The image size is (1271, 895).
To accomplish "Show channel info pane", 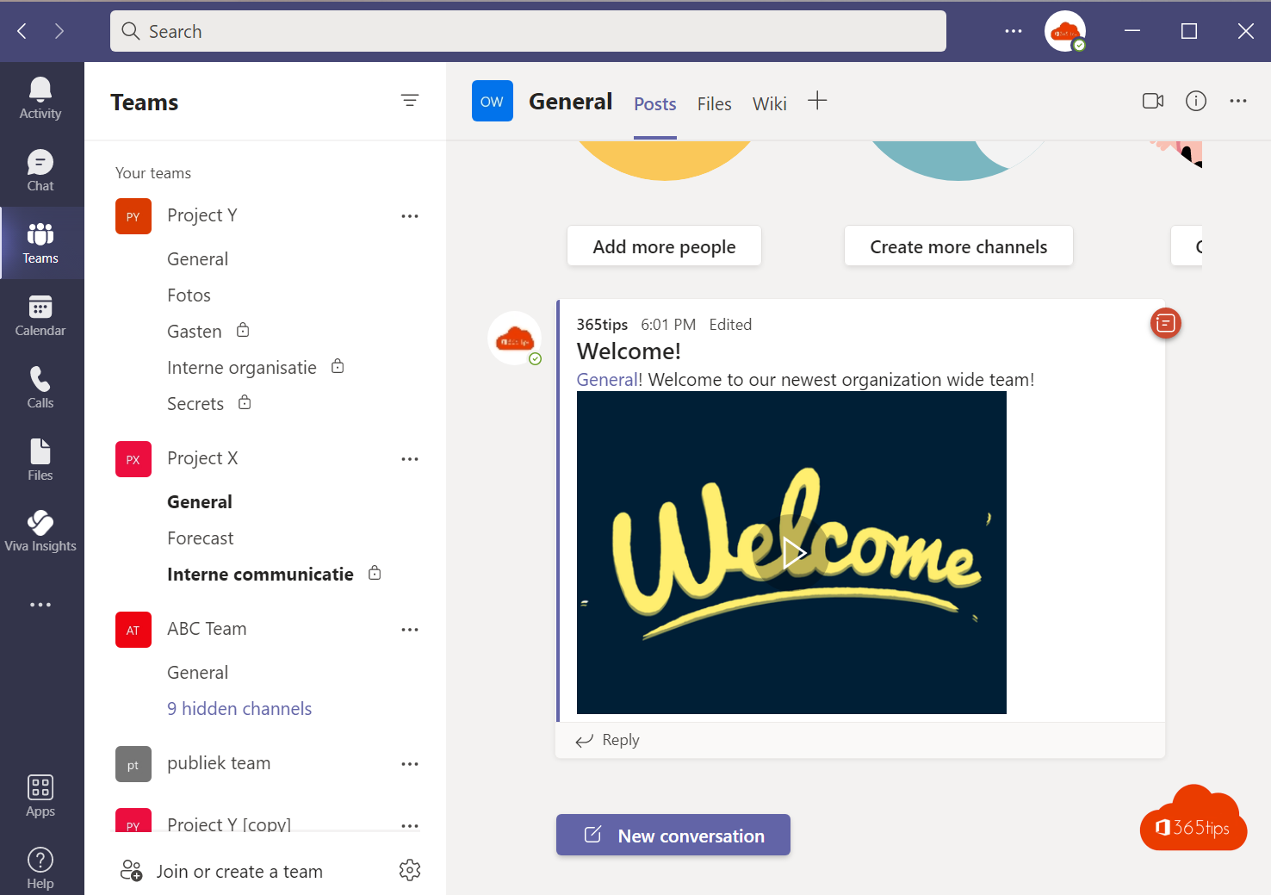I will click(1195, 102).
